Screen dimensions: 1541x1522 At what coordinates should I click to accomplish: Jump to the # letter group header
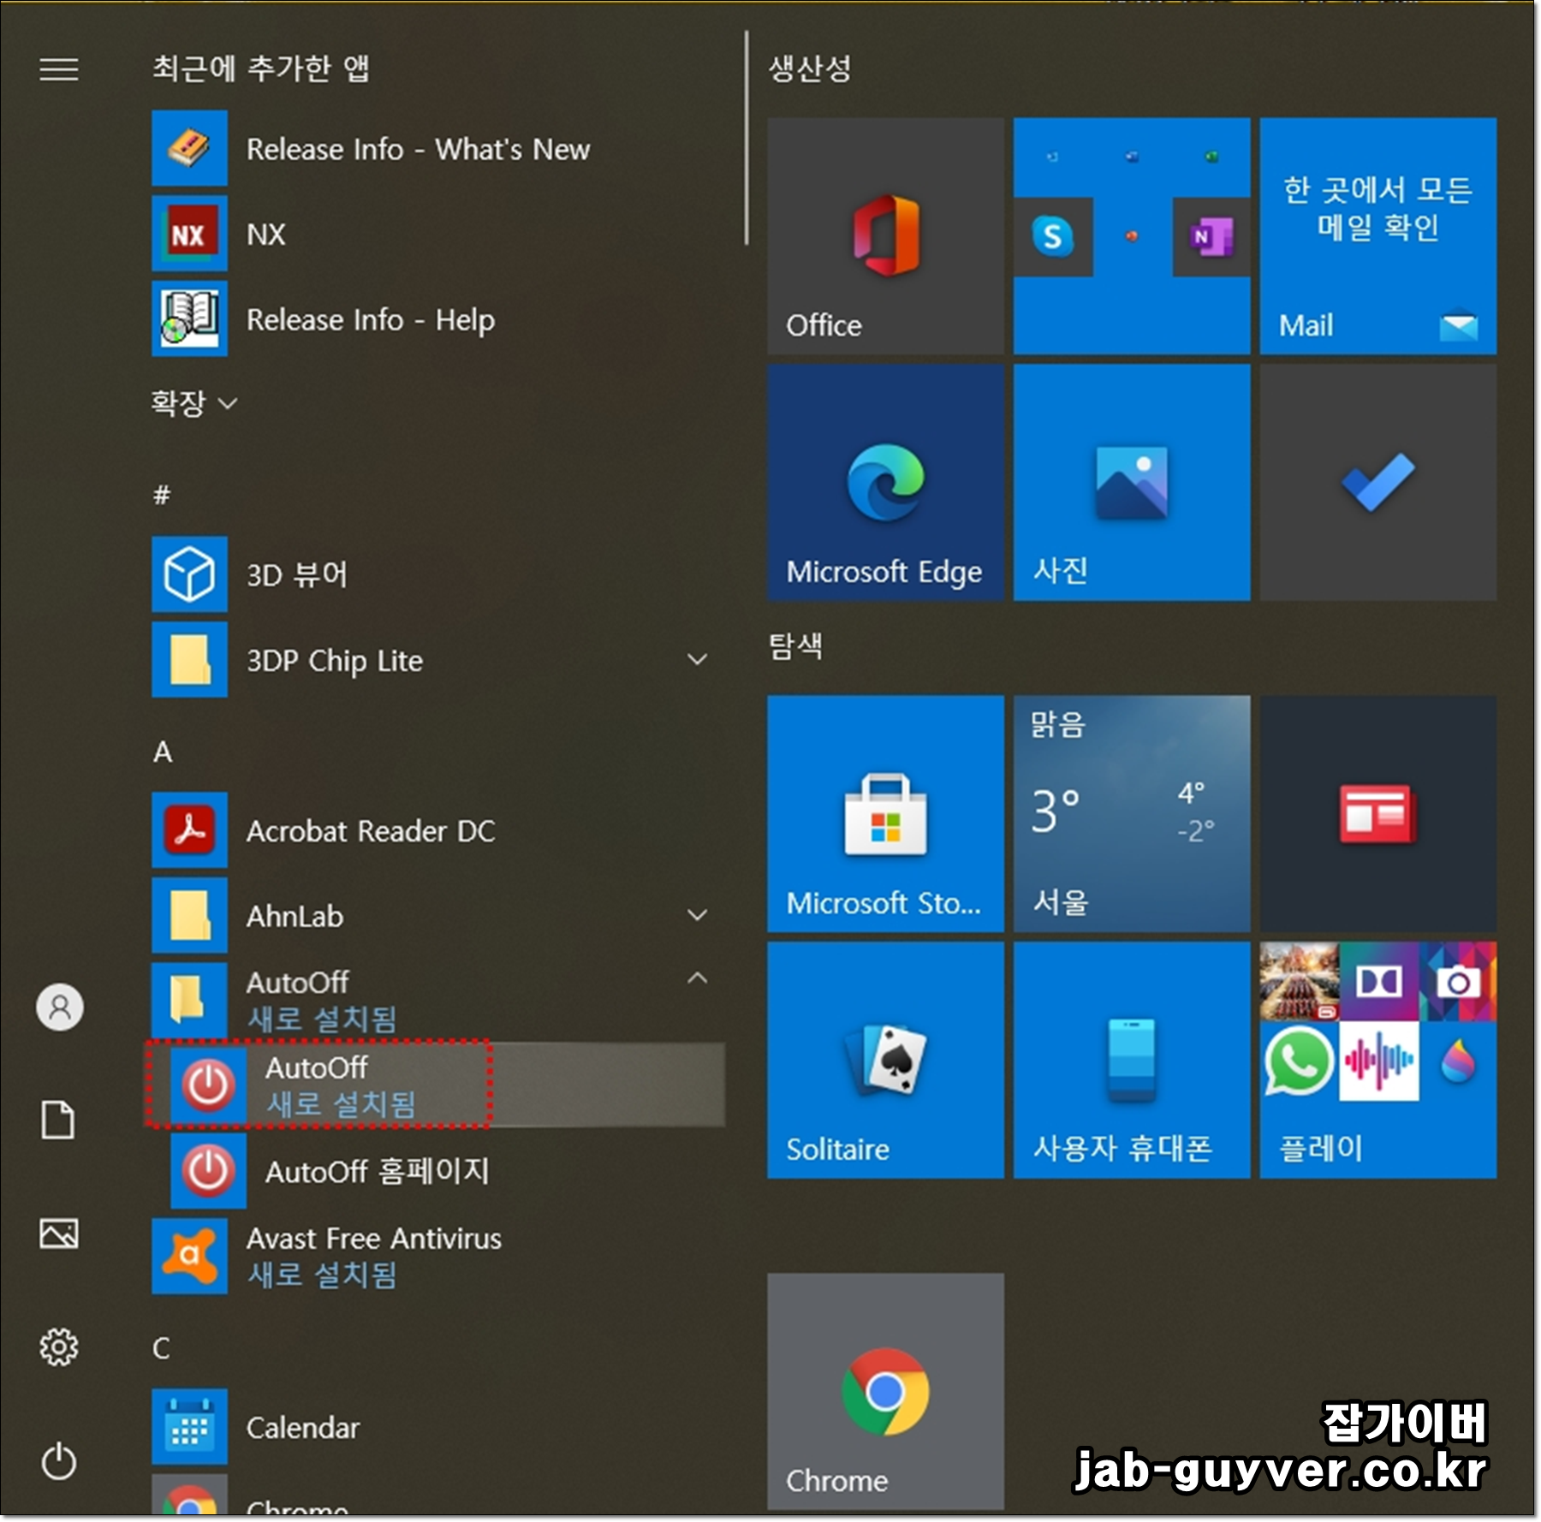[x=162, y=494]
